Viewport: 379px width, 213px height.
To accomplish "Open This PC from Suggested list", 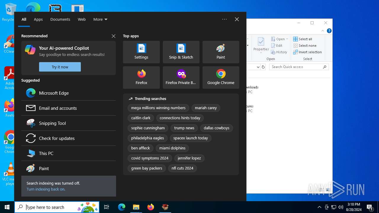I will pyautogui.click(x=68, y=153).
